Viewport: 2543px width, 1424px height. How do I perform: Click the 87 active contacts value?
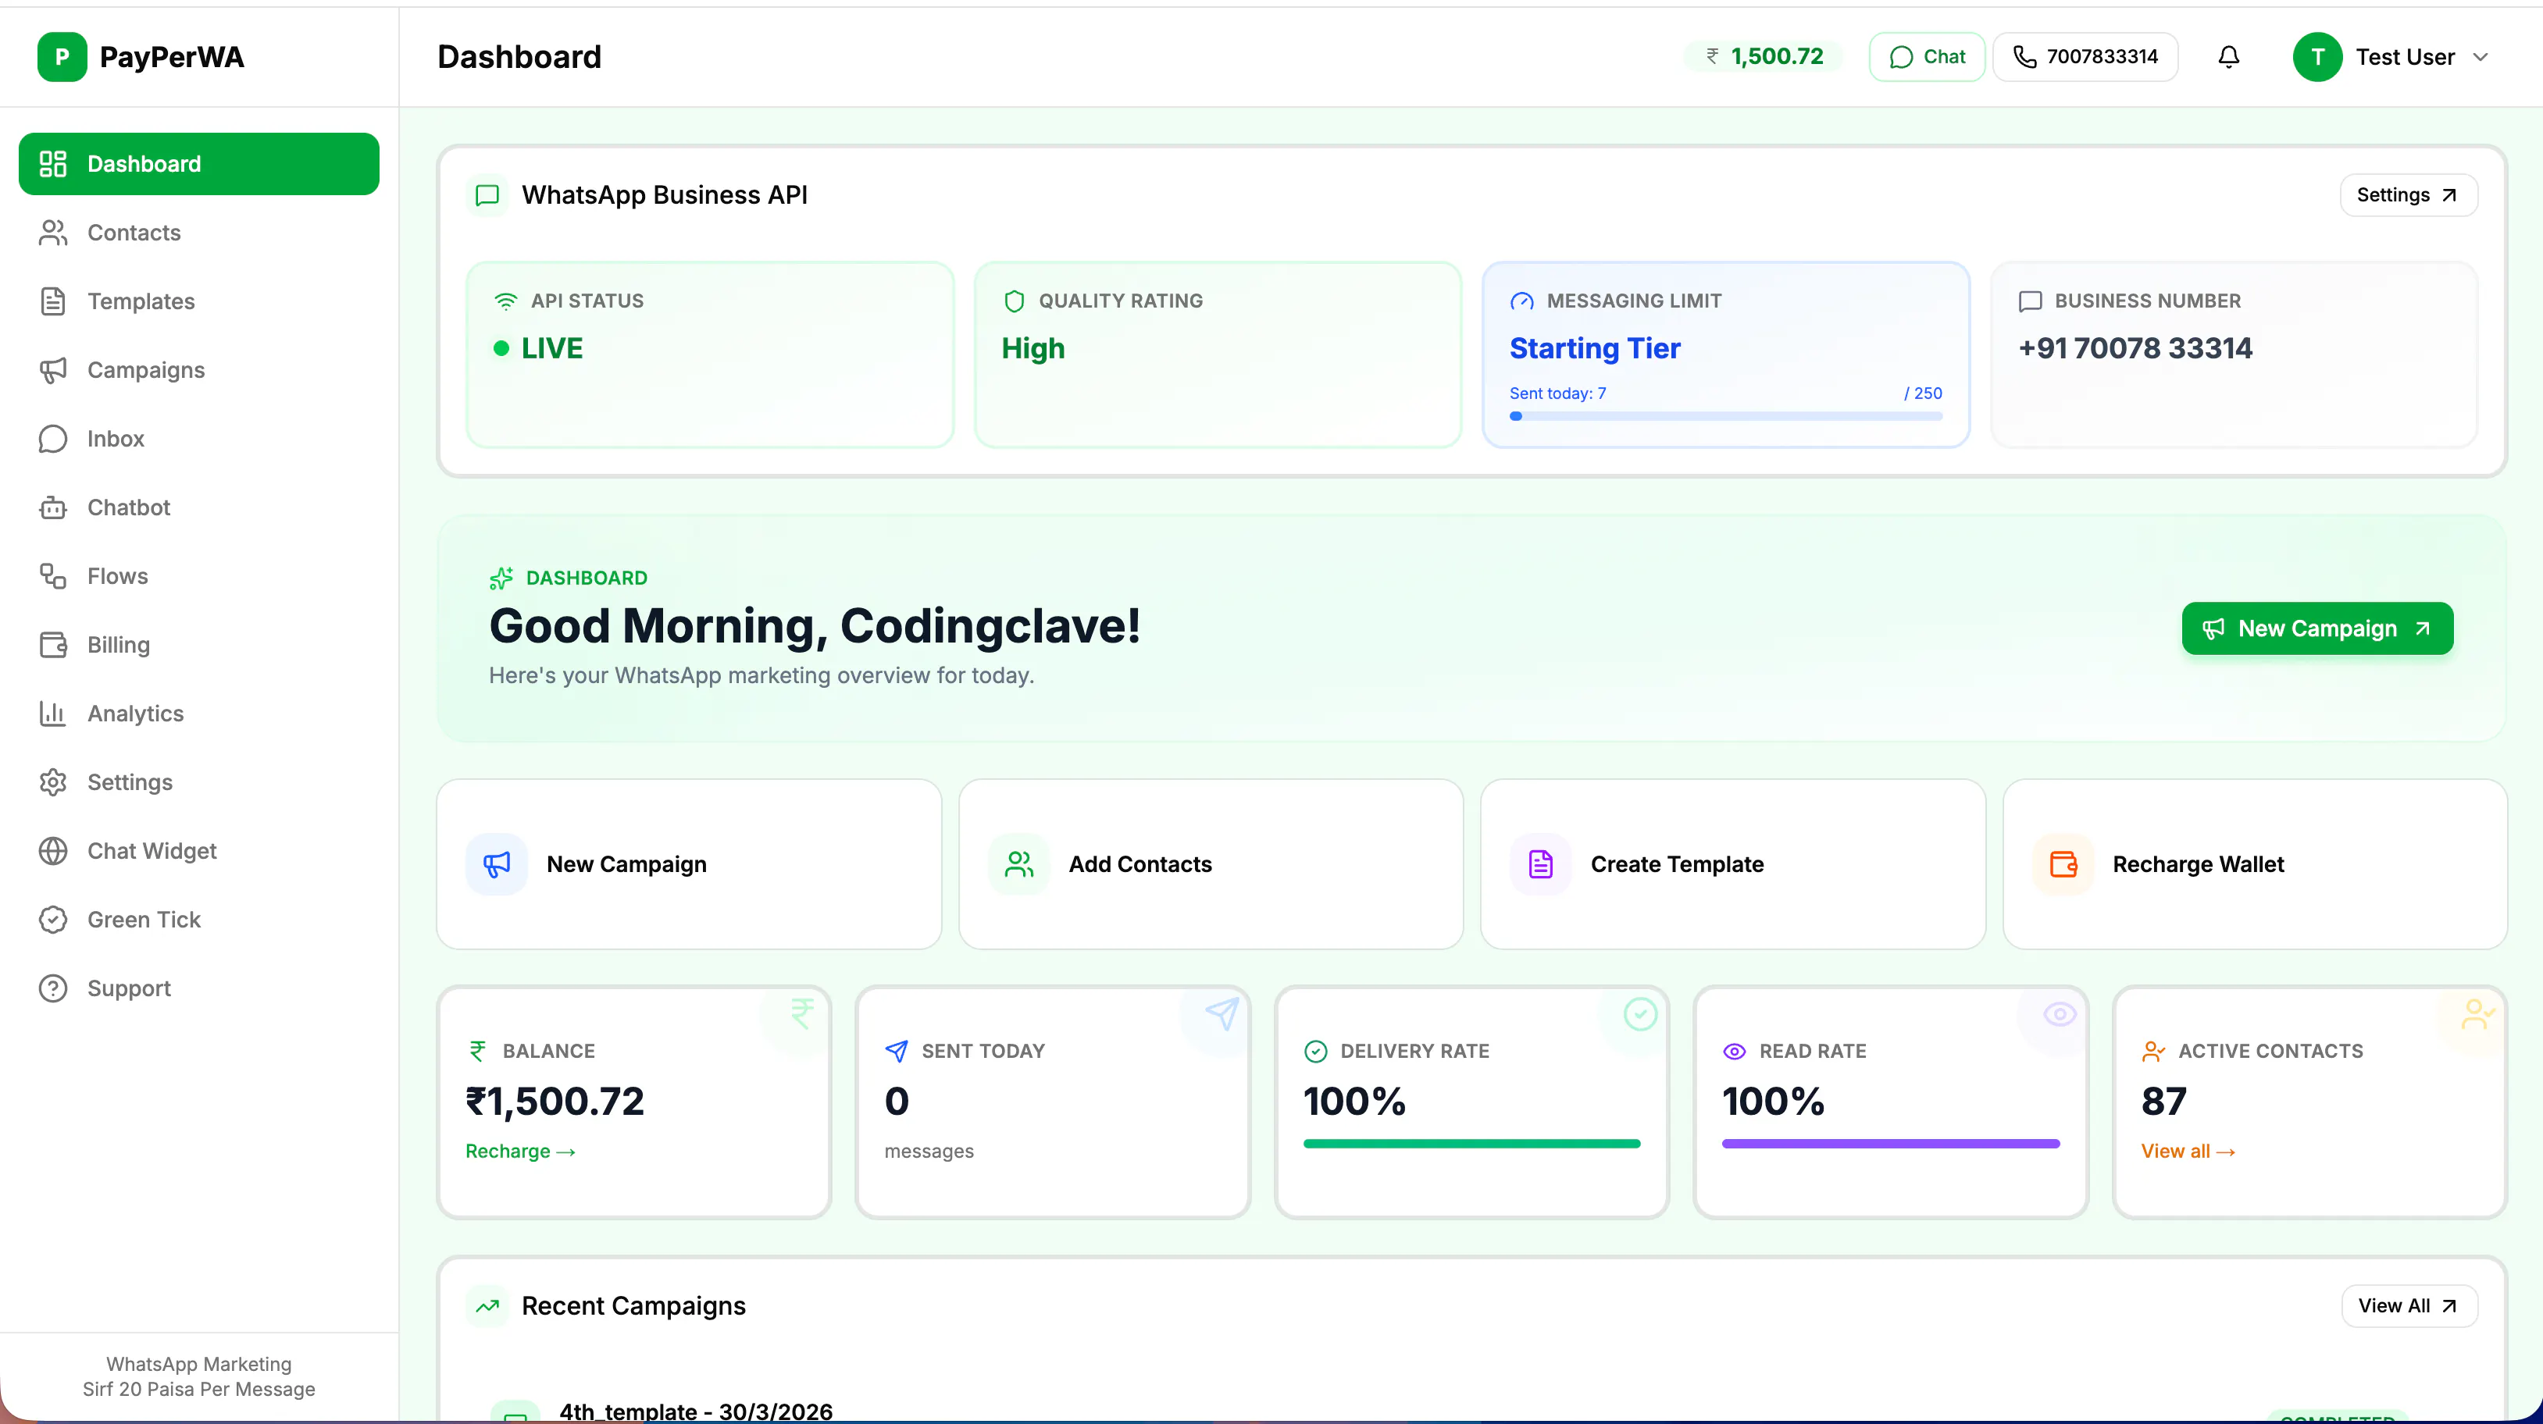pos(2164,1102)
